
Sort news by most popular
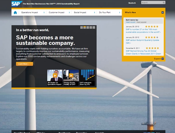[141, 22]
